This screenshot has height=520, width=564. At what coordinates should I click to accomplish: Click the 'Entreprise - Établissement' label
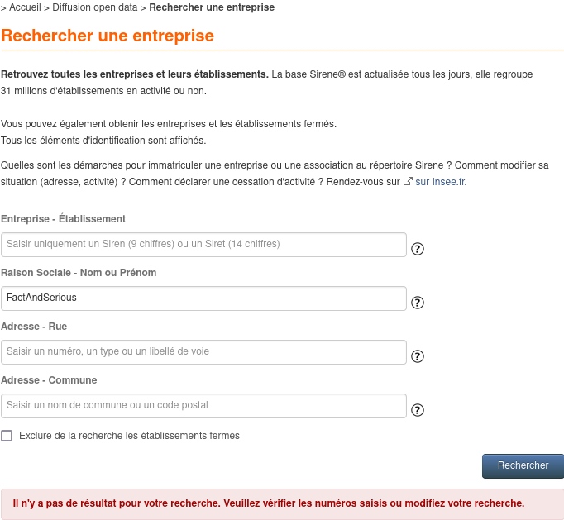[64, 219]
